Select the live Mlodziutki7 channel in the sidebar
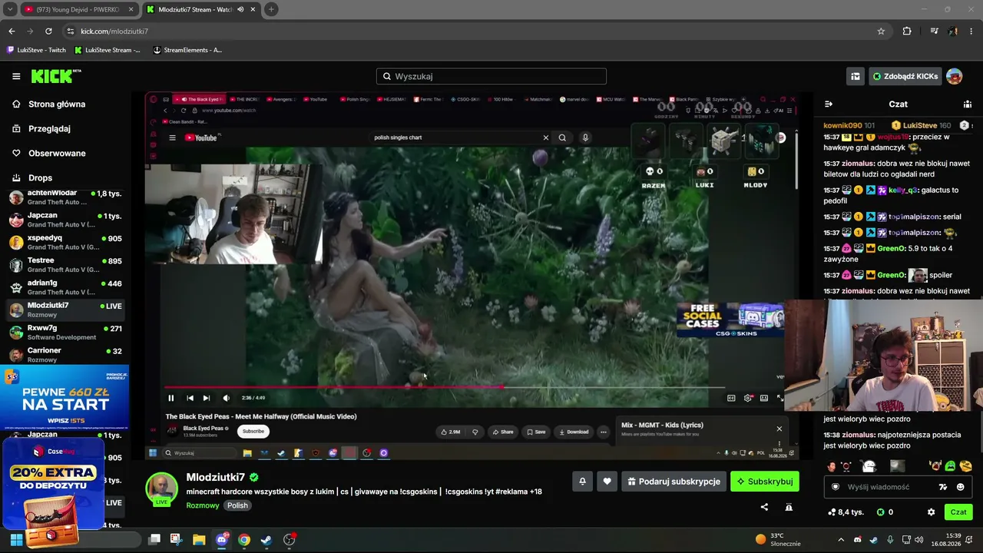 coord(65,310)
